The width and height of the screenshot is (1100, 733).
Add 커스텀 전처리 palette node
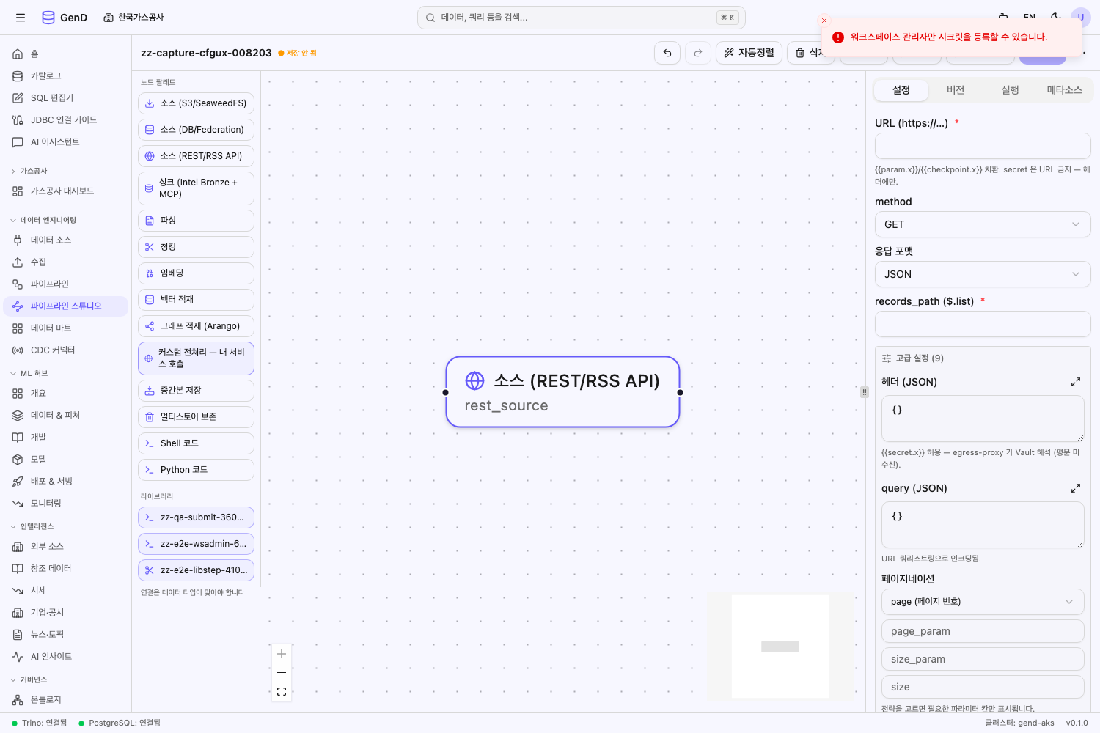click(196, 358)
